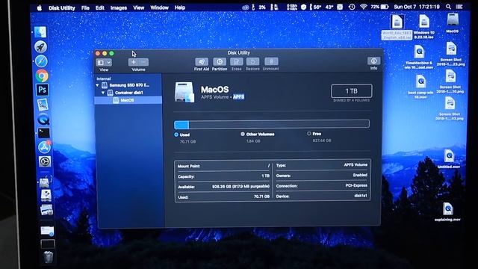Select the TimeMachine .mov file on desktop
The width and height of the screenshot is (478, 269).
coord(420,57)
